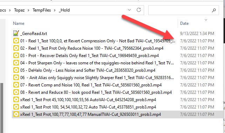Click the navigation pane scrollbar thumb
This screenshot has width=225, height=133.
coord(2,108)
